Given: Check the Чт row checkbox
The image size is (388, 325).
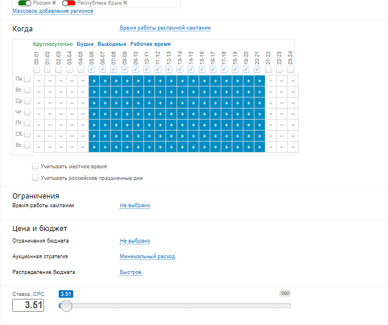Looking at the screenshot, I should coord(27,111).
